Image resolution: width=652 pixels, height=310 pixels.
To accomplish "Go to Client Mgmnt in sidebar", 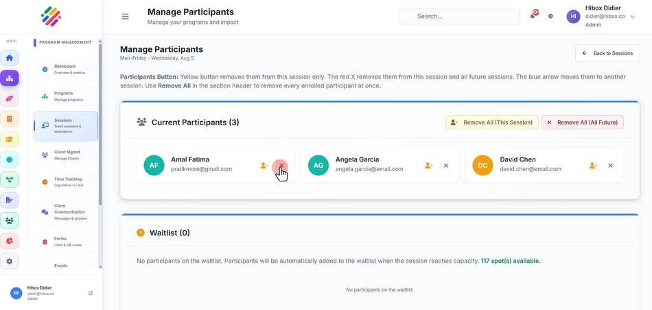I will click(x=66, y=155).
